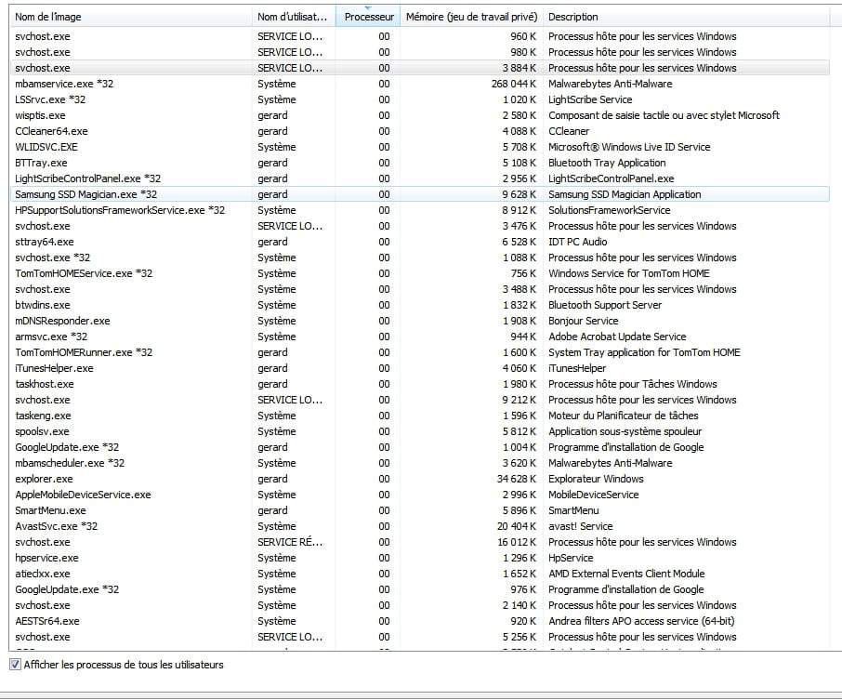This screenshot has width=842, height=700.
Task: Click the svchost.exe memory value 980 K
Action: point(523,52)
